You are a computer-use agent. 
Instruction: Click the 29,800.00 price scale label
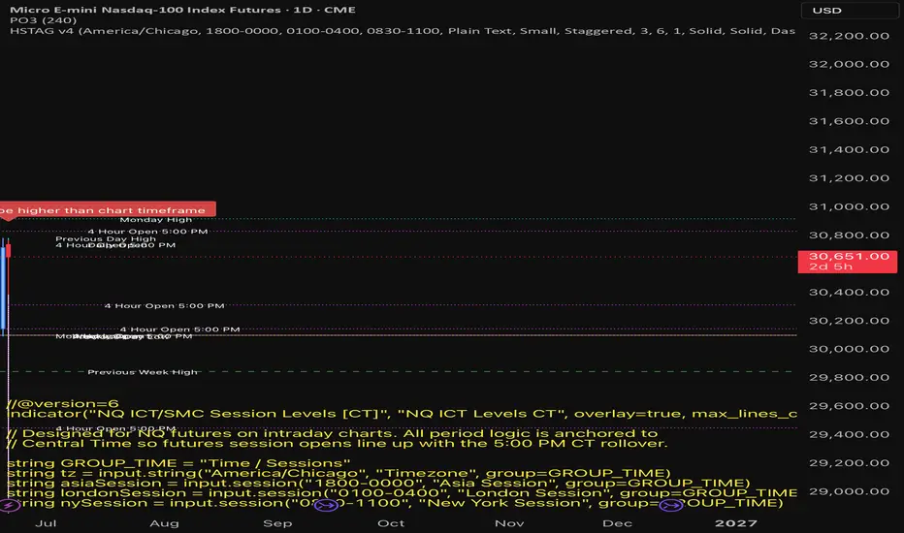click(849, 377)
